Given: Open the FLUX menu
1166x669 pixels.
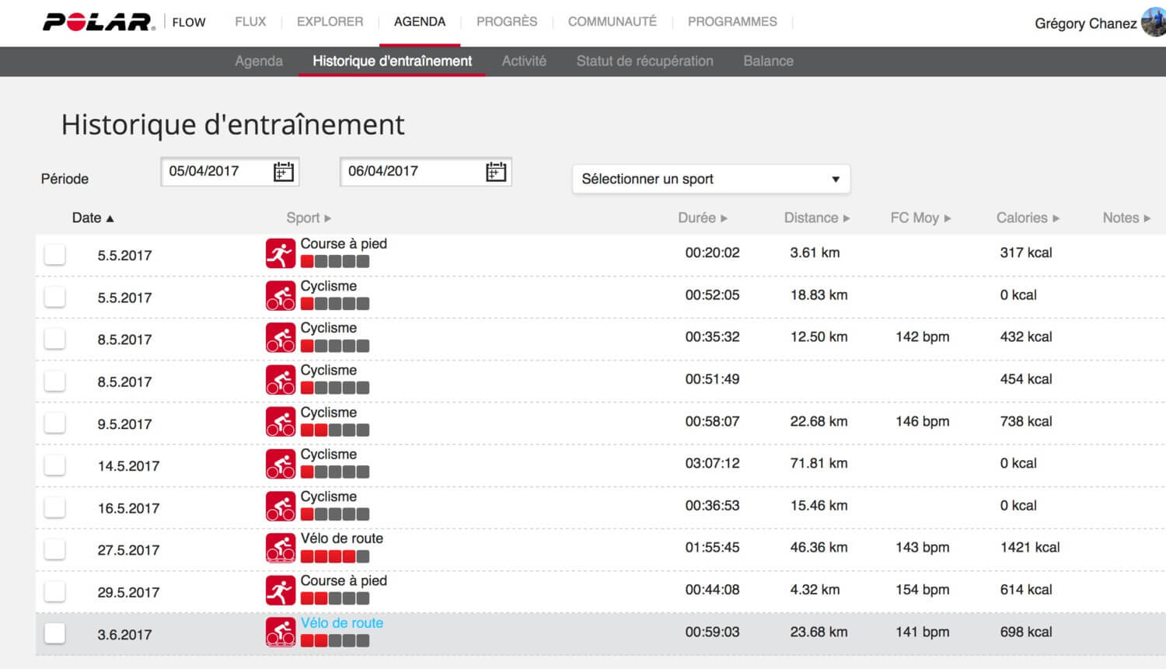Looking at the screenshot, I should pyautogui.click(x=250, y=22).
